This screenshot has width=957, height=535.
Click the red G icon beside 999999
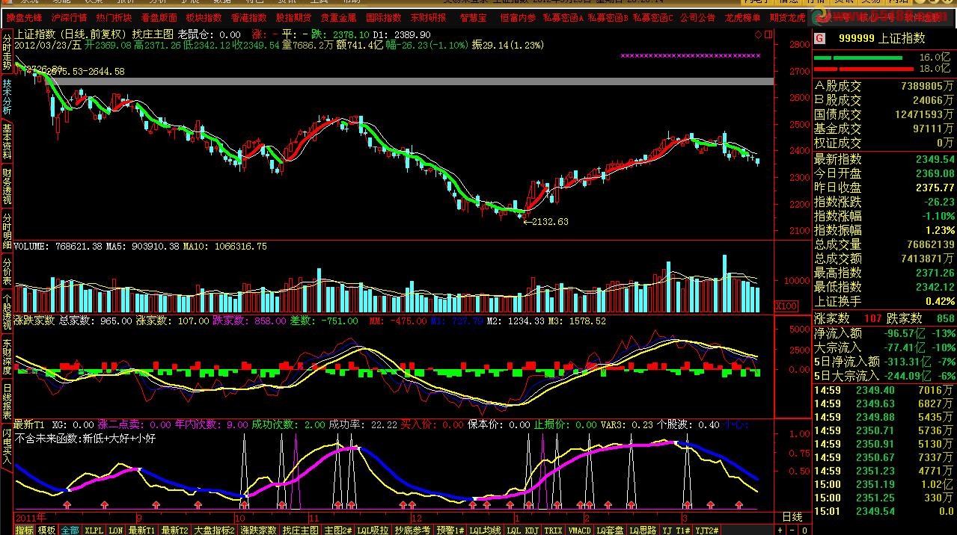click(x=819, y=38)
